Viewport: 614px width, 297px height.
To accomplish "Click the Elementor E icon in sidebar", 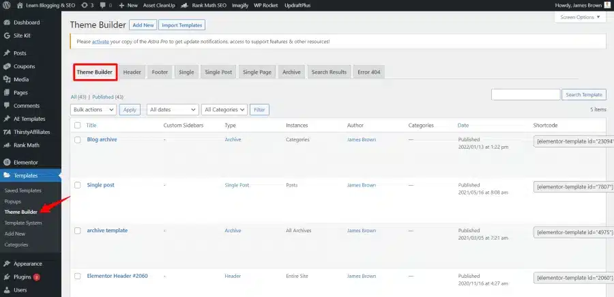I will pos(7,162).
